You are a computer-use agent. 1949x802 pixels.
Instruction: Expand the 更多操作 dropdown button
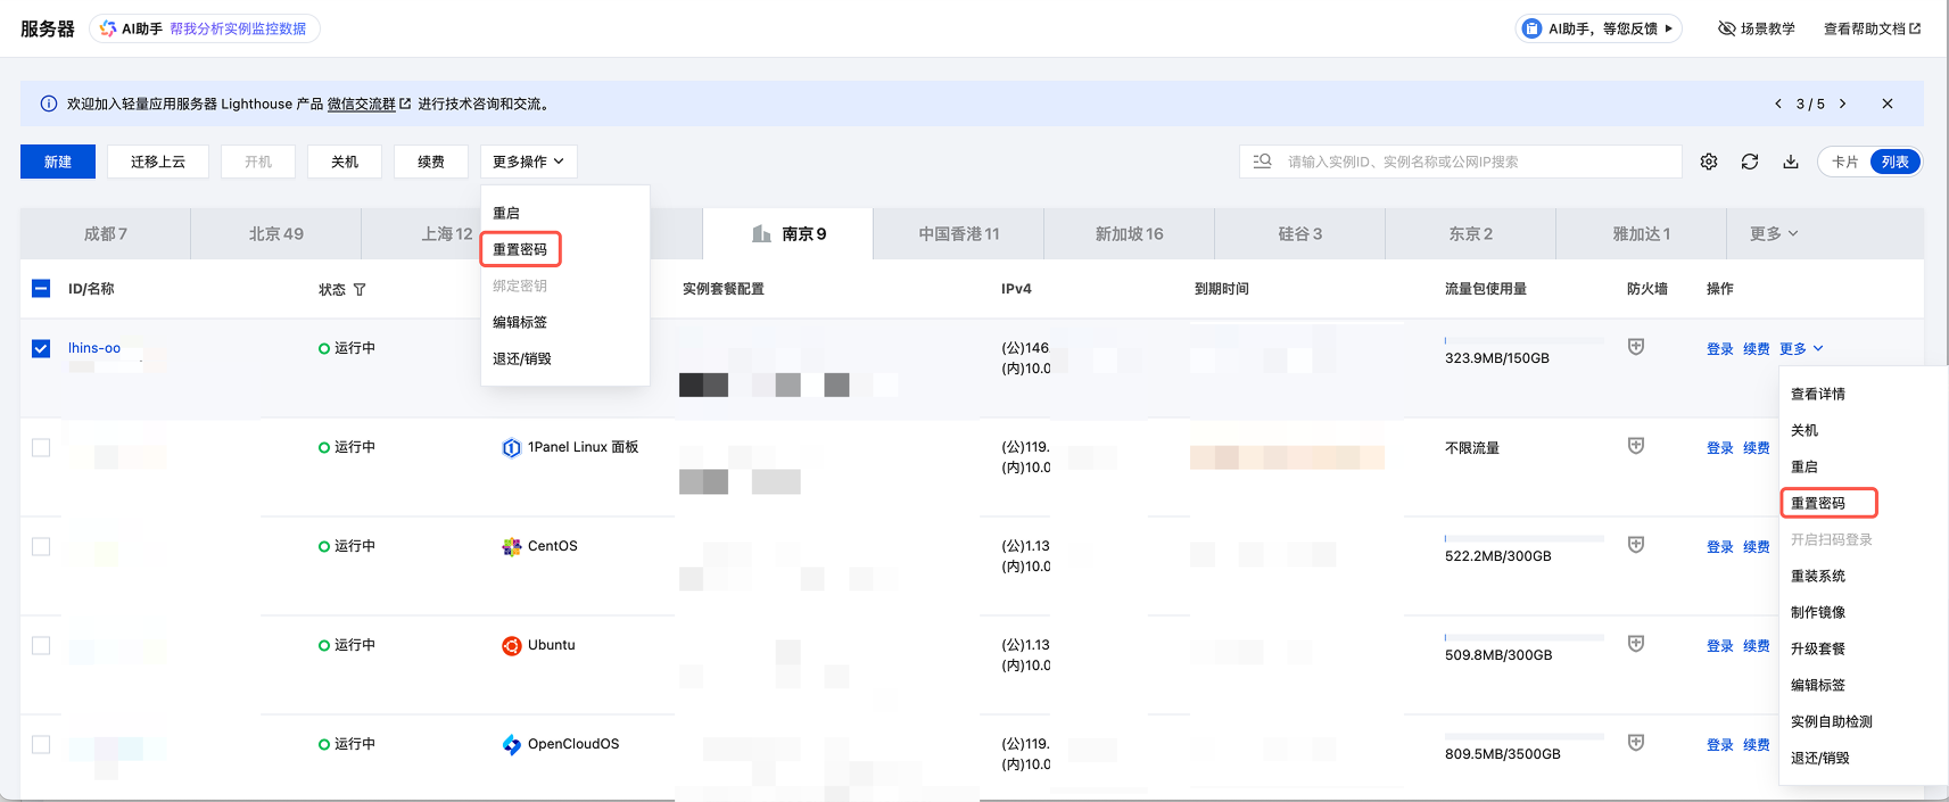(x=528, y=161)
